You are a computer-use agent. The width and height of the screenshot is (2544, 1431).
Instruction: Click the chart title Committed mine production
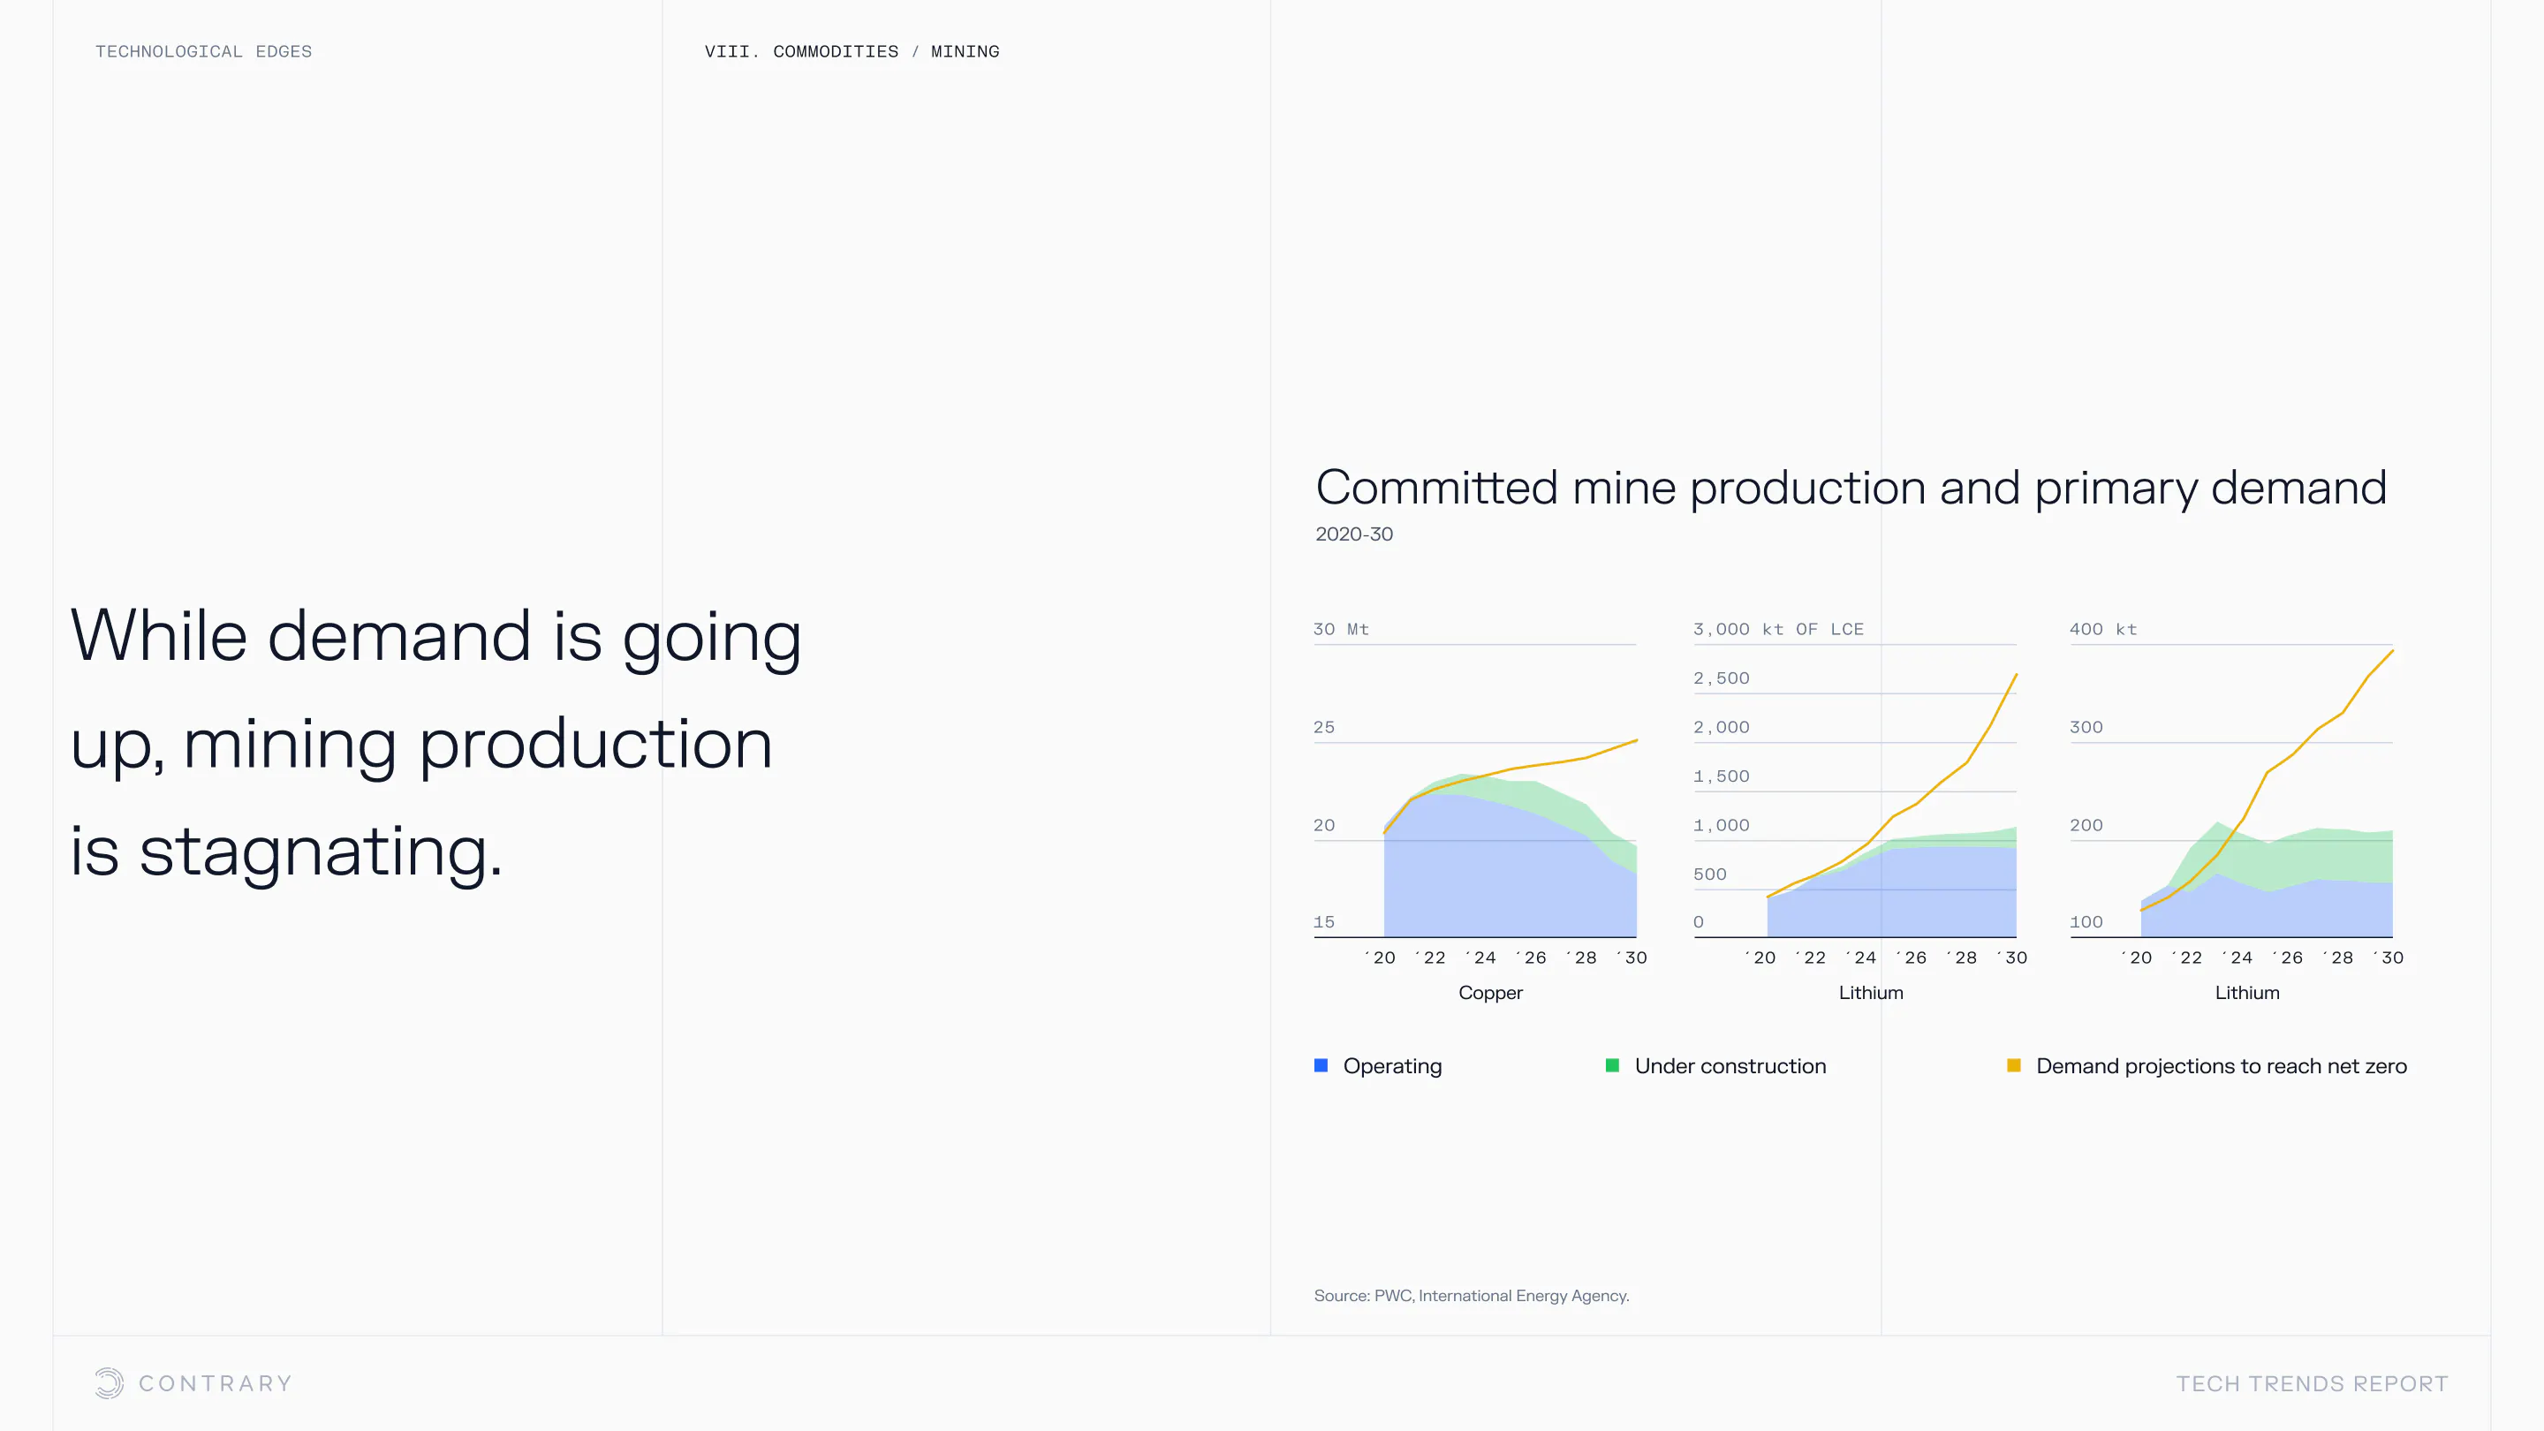click(x=1850, y=488)
